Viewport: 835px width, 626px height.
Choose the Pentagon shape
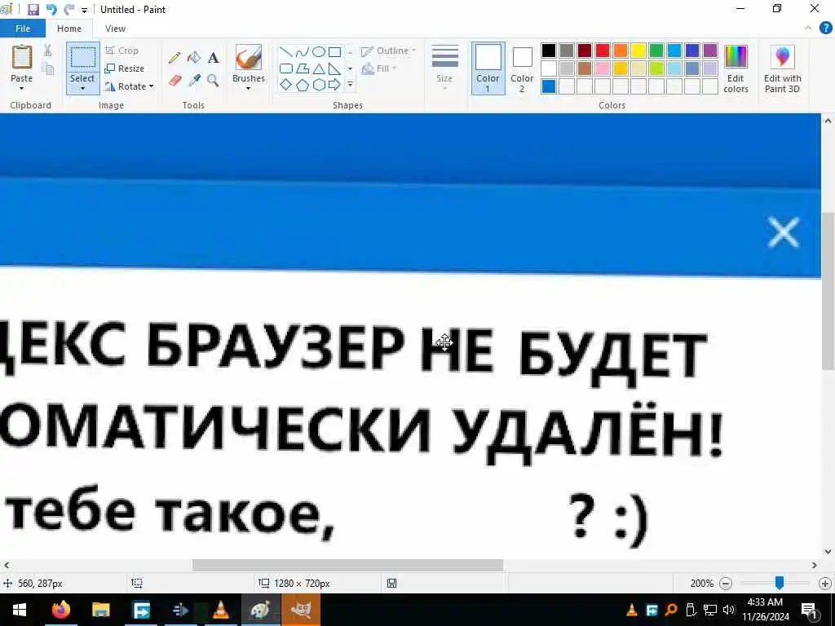click(302, 85)
